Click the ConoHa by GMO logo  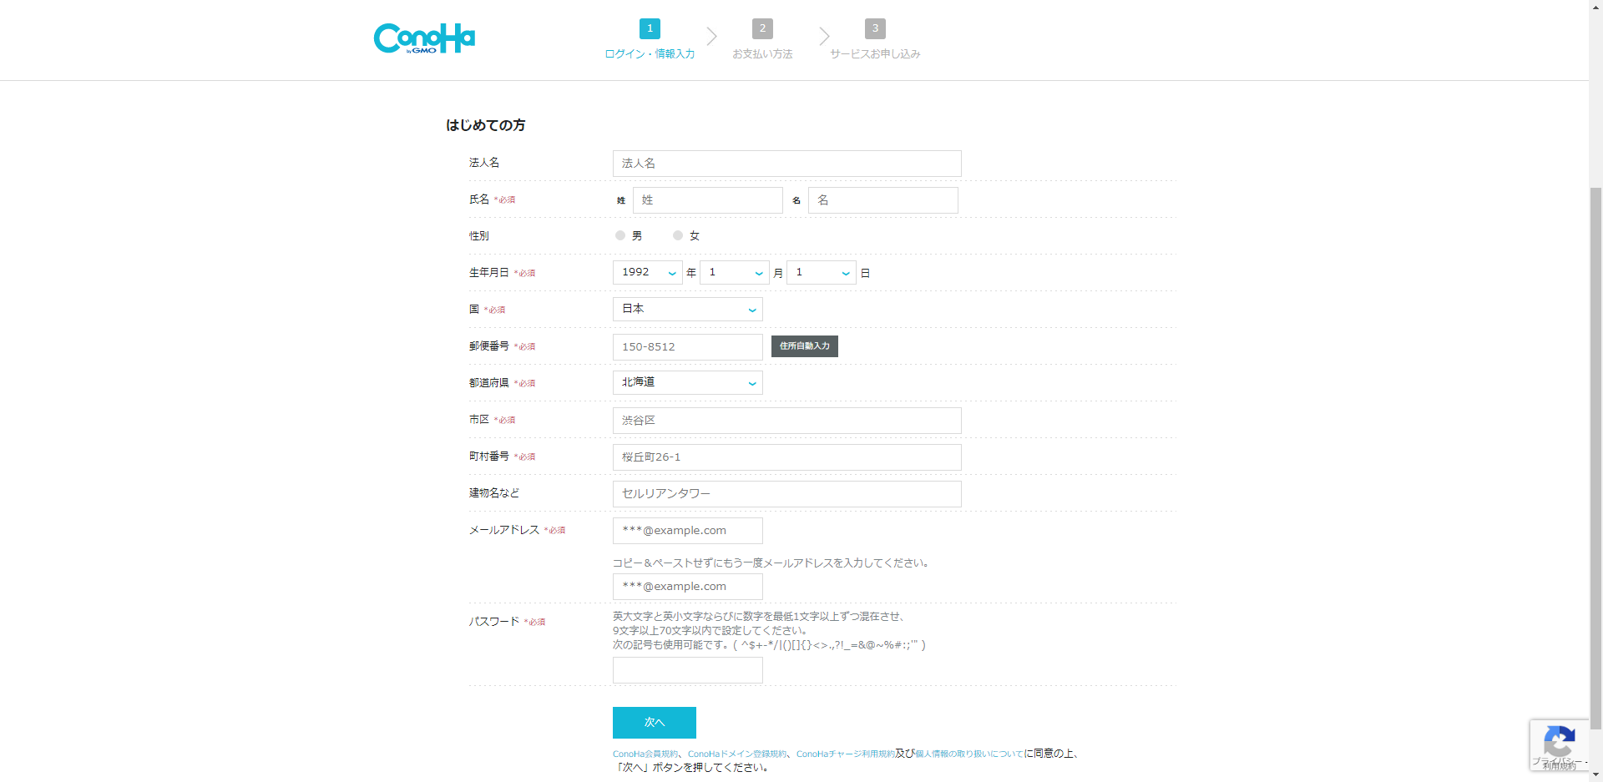click(424, 38)
